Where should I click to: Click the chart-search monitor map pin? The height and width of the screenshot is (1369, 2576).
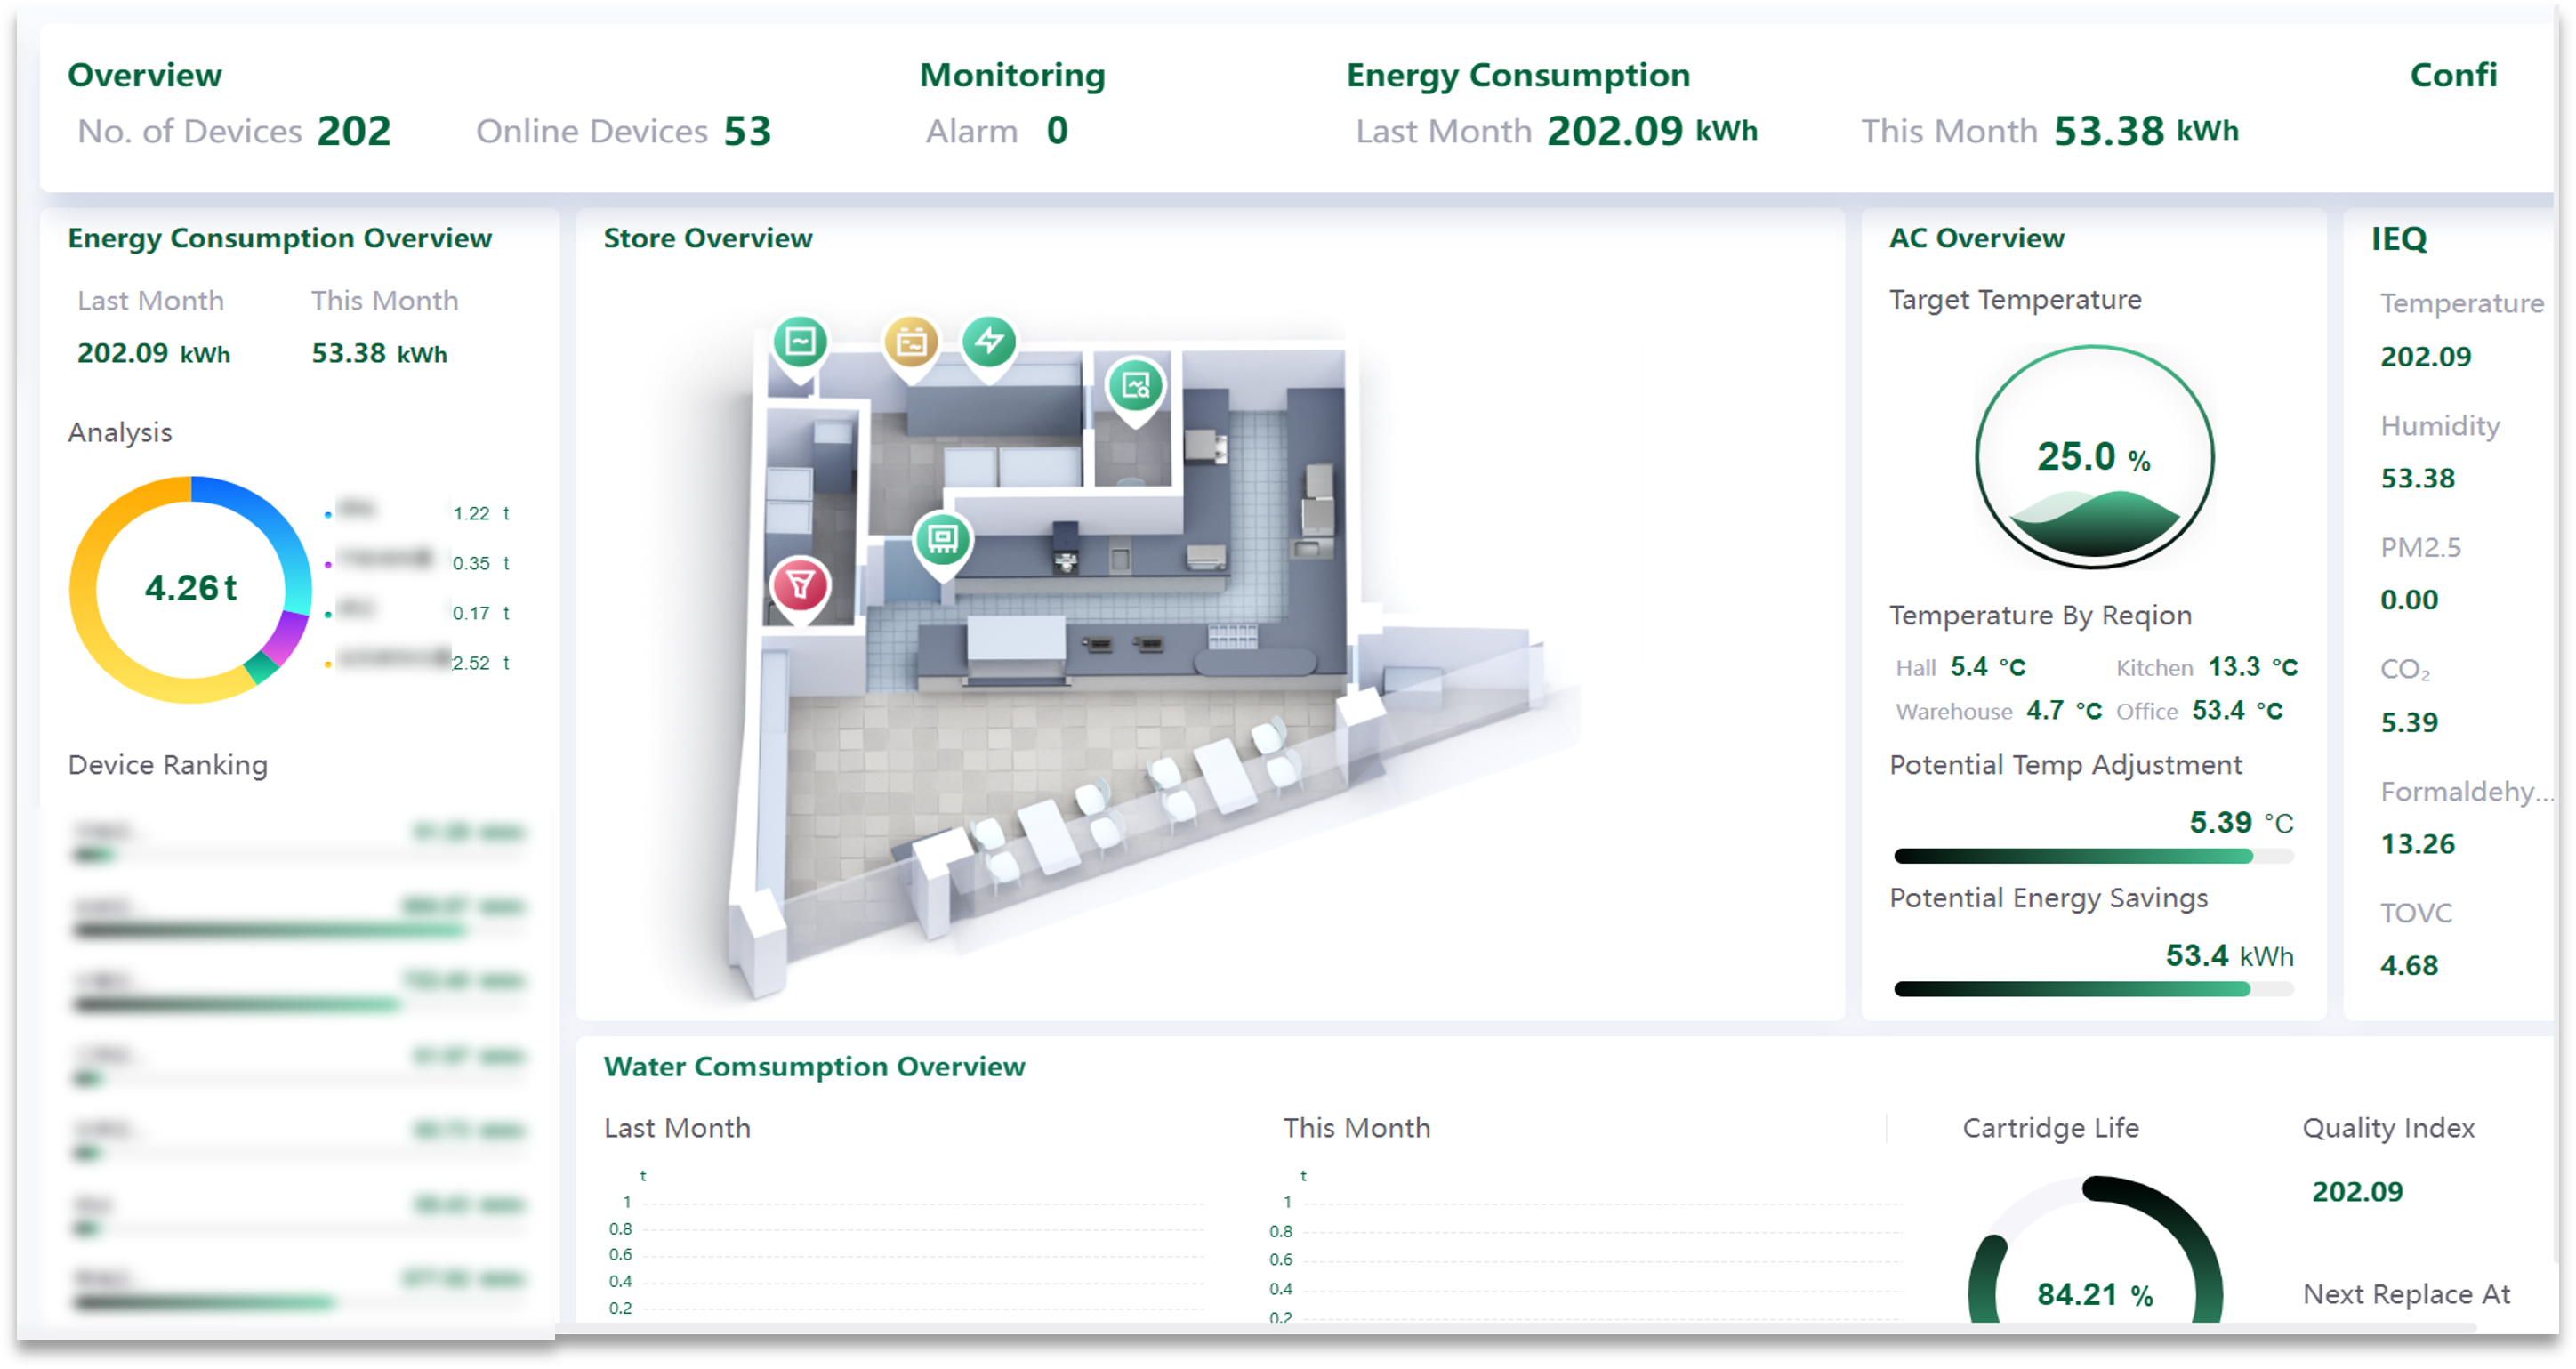(1136, 386)
